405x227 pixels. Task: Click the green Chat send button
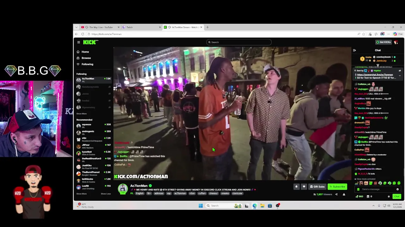pyautogui.click(x=396, y=197)
